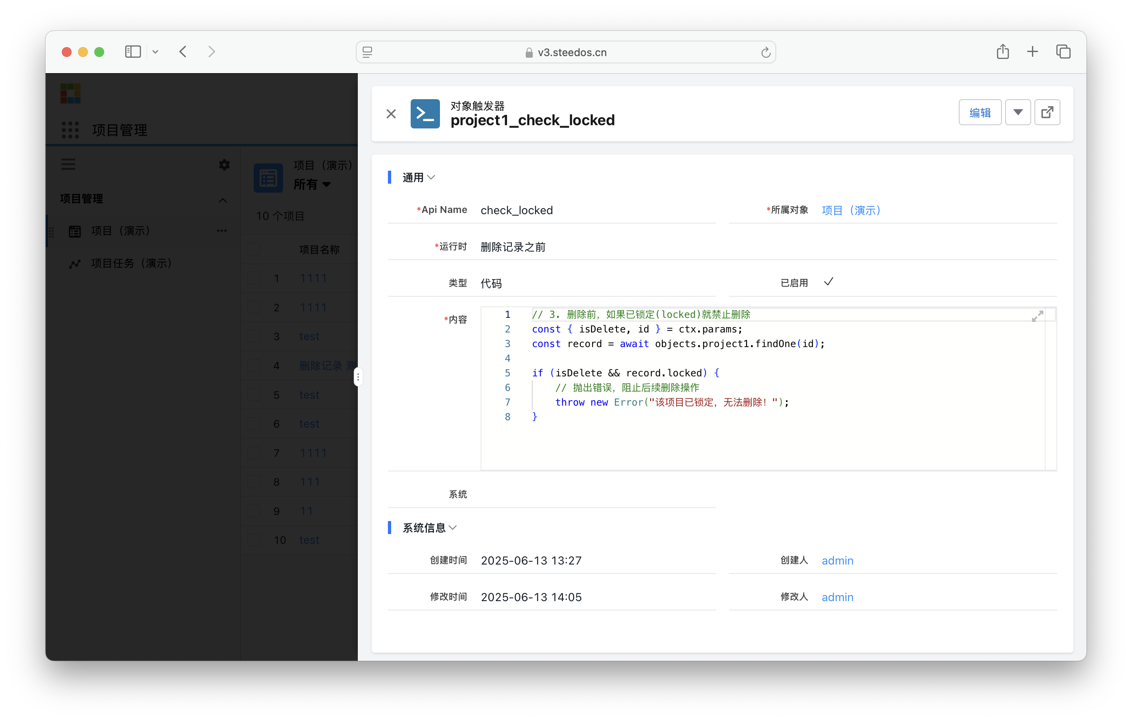Click the 类型 value 代码

coord(491,283)
